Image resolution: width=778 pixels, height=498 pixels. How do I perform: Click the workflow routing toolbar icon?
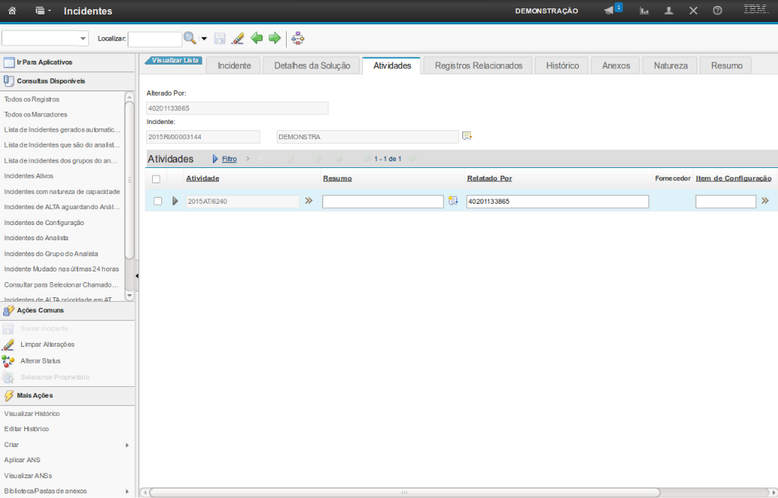pyautogui.click(x=297, y=38)
